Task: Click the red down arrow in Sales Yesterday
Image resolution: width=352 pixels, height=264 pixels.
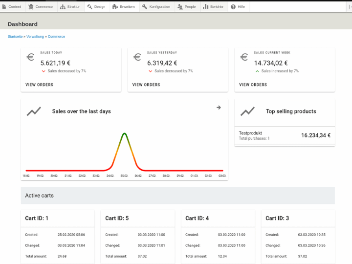Action: pos(151,71)
